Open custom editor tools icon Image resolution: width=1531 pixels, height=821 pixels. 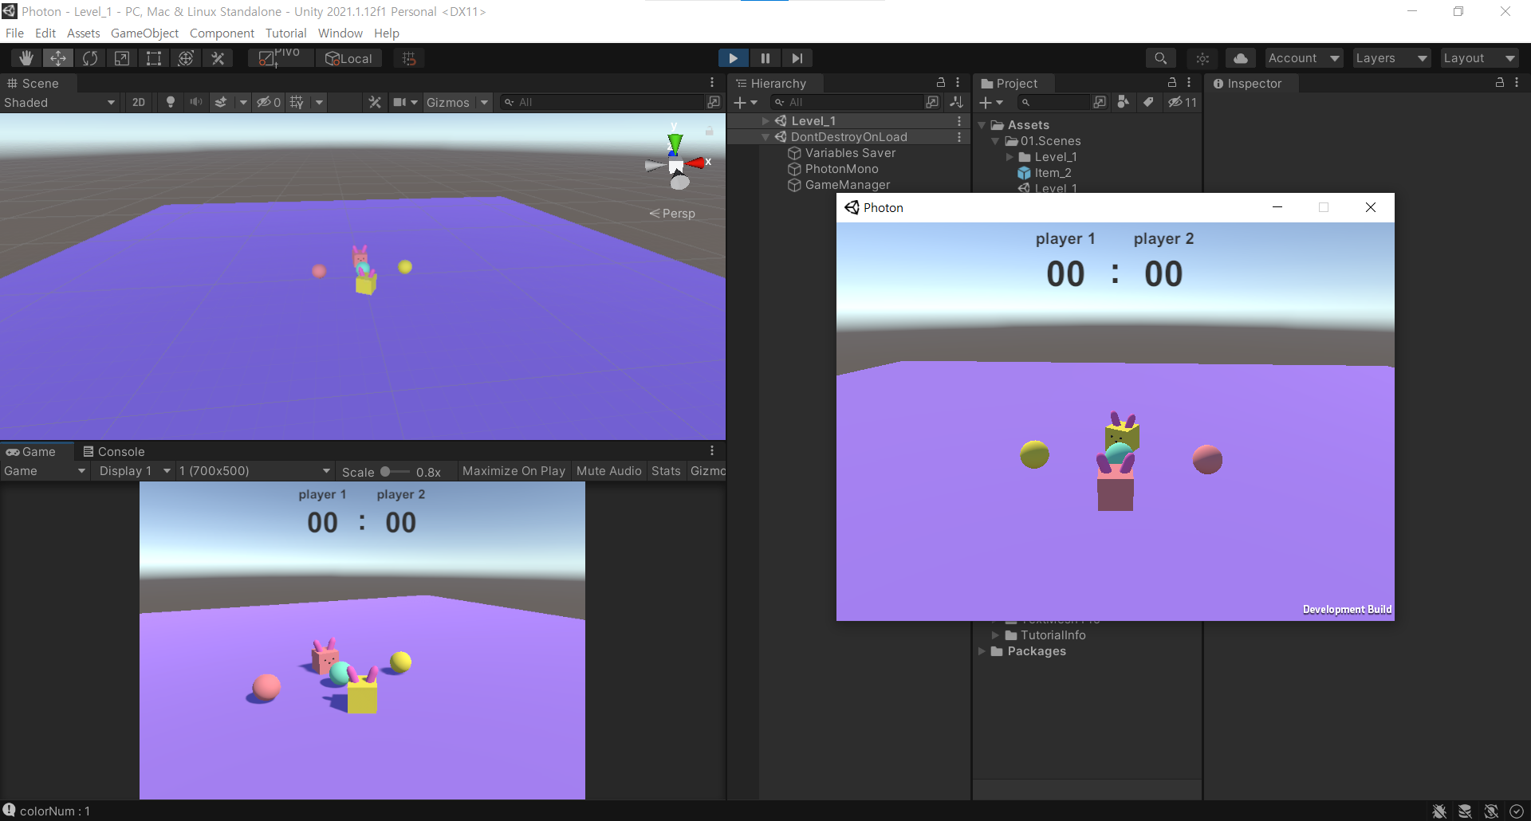(x=218, y=58)
